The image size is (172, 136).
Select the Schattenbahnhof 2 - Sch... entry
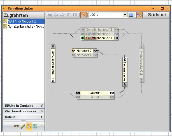[x=24, y=26]
